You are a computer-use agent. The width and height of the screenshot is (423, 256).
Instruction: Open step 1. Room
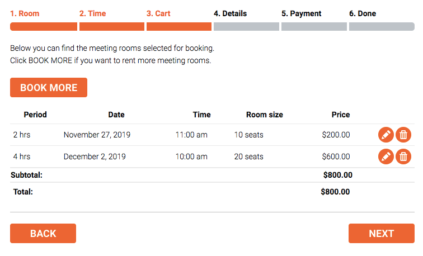point(25,13)
